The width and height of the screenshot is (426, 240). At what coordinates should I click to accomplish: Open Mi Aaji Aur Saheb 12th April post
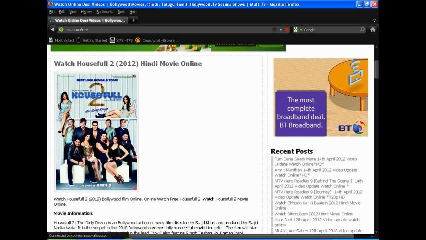[319, 231]
